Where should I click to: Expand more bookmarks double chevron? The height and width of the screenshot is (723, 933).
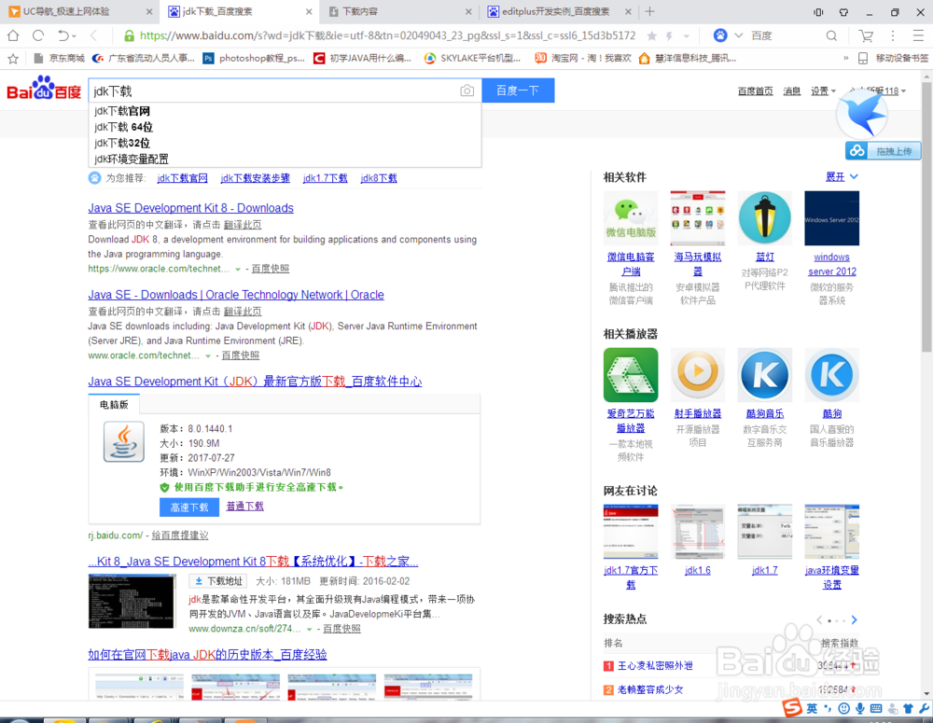(x=845, y=59)
